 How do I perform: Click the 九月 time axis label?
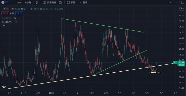point(162,93)
